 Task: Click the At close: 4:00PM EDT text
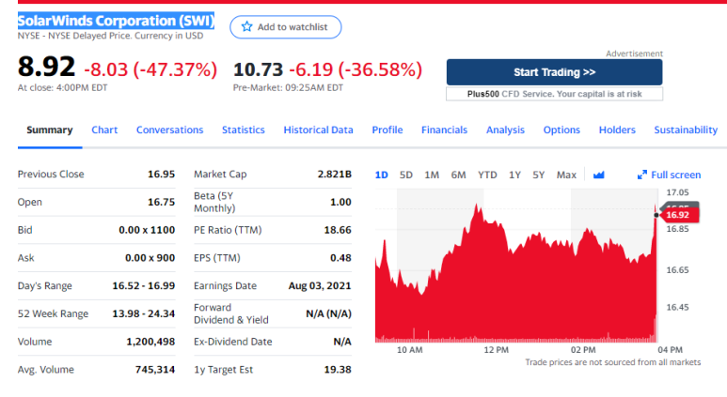[x=63, y=87]
